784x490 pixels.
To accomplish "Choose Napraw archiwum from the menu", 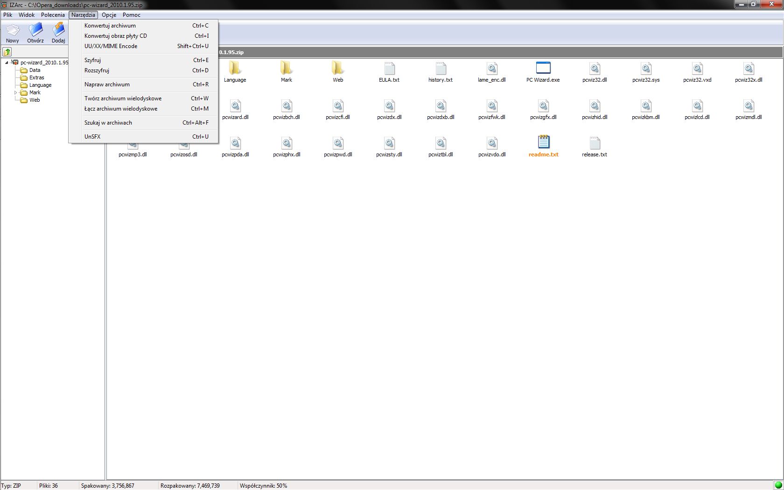I will coord(143,84).
